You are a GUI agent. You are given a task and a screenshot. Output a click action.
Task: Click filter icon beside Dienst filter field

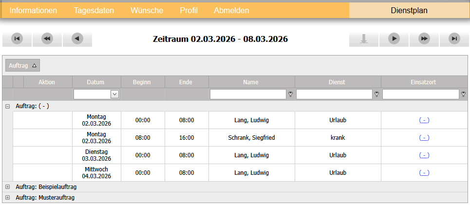pos(377,94)
